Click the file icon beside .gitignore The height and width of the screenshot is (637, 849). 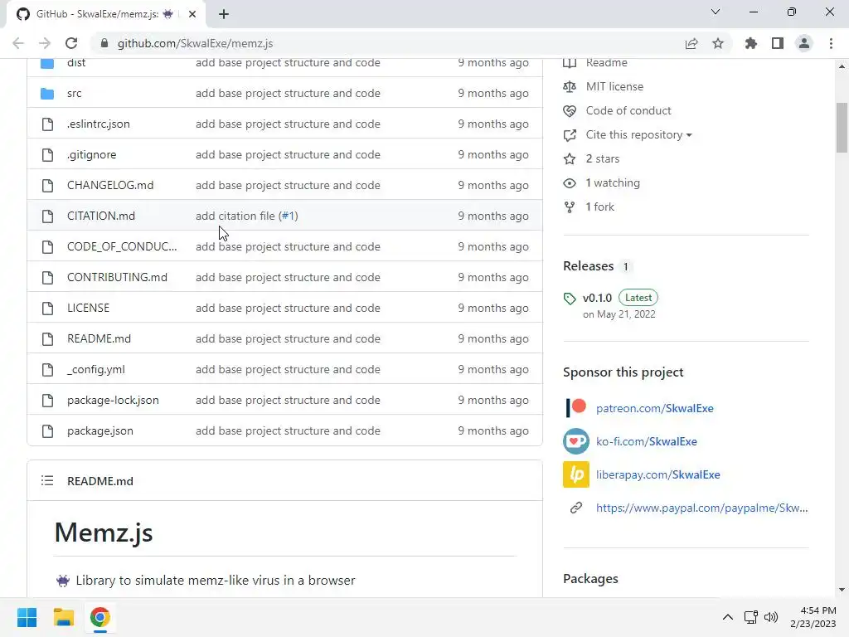click(47, 155)
